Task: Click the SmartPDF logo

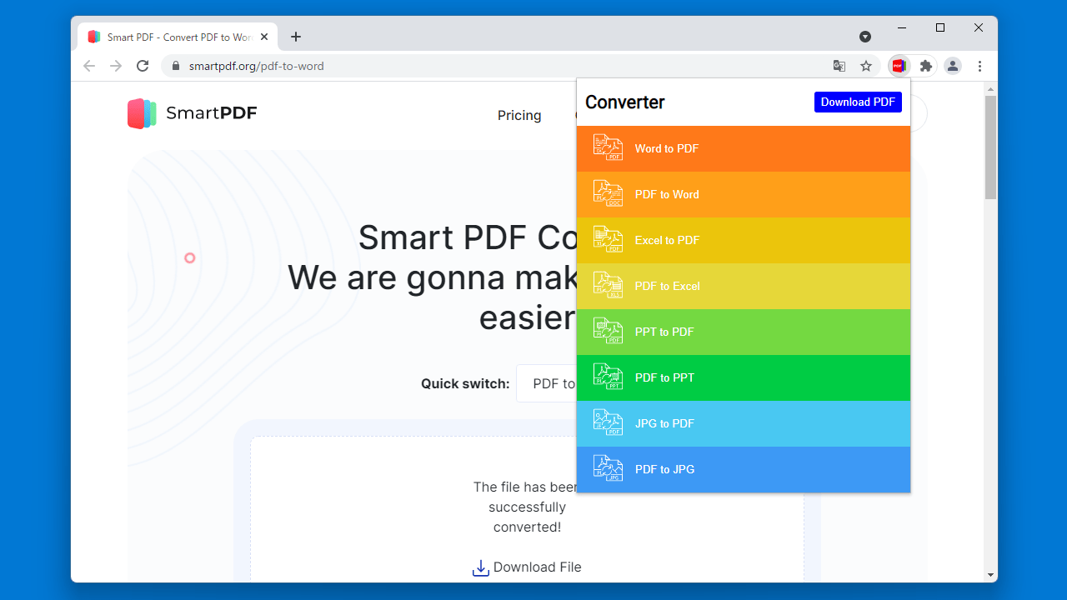Action: coord(193,114)
